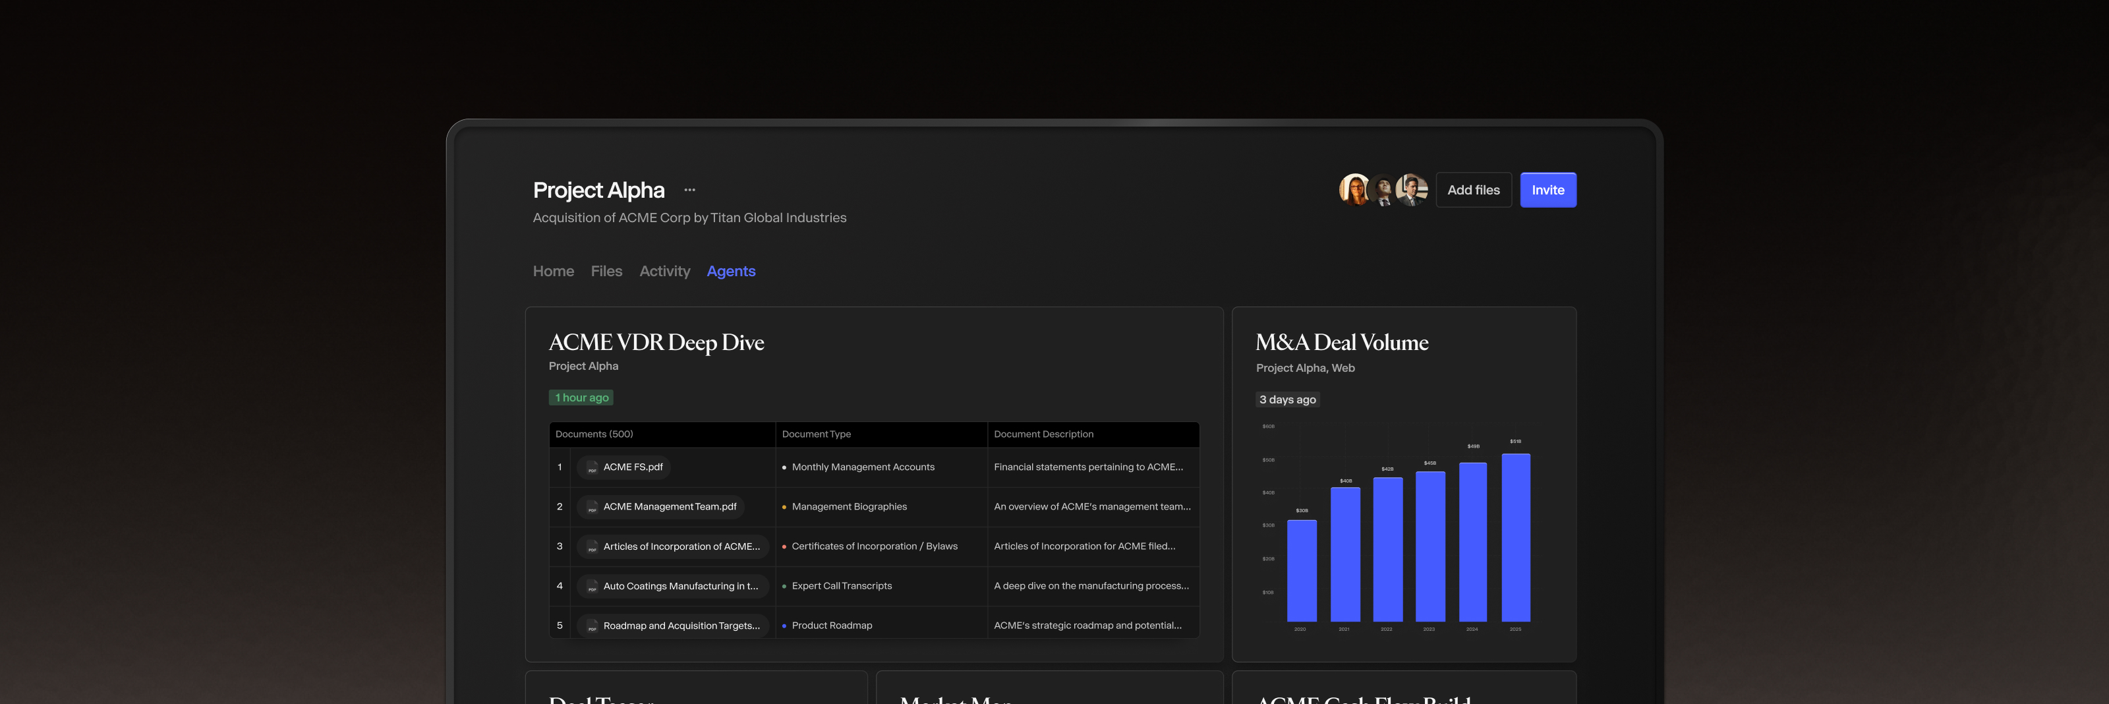This screenshot has height=704, width=2109.
Task: Click the PDF icon beside ACME FS.pdf
Action: [x=592, y=467]
